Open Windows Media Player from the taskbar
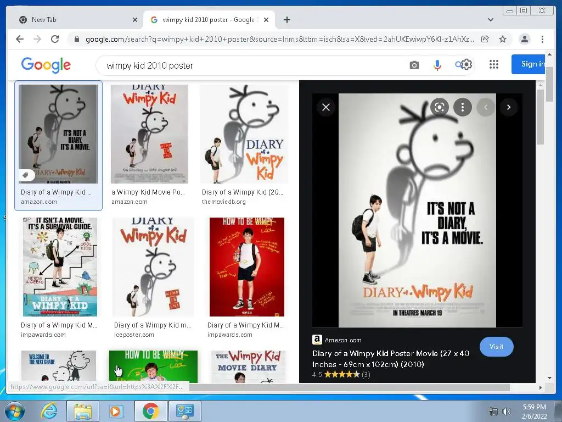 [116, 411]
